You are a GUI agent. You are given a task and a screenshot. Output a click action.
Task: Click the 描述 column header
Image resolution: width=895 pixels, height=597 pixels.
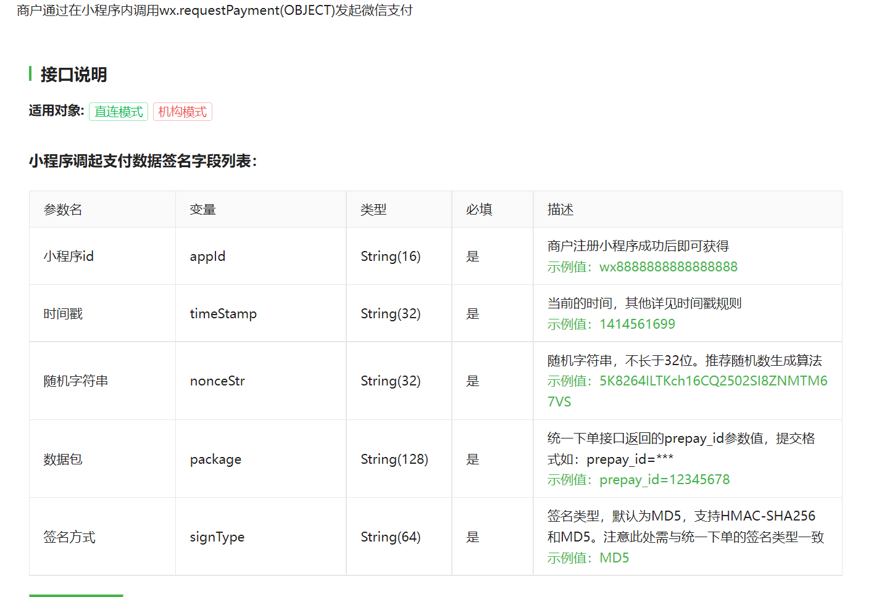pyautogui.click(x=559, y=209)
